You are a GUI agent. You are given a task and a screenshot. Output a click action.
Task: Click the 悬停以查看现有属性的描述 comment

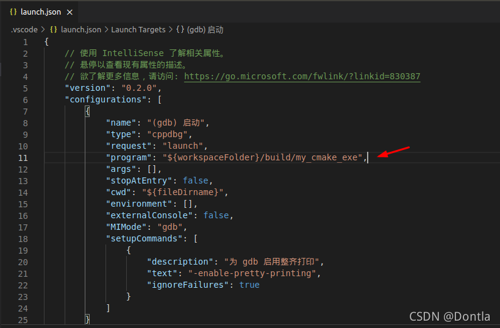click(x=127, y=65)
